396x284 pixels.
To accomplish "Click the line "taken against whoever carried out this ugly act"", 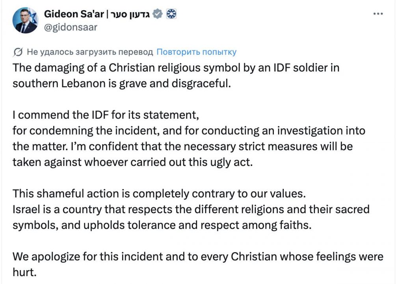I will (x=132, y=162).
